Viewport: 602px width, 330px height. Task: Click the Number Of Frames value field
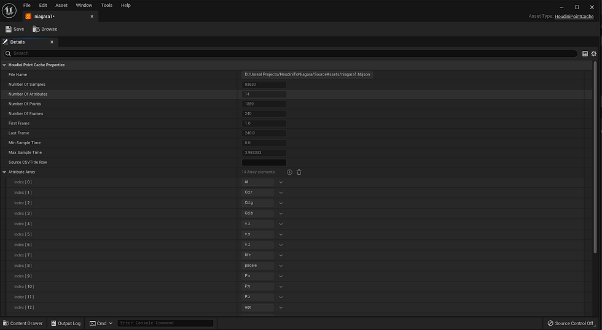264,113
